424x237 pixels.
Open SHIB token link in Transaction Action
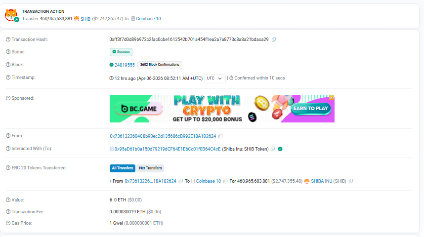(x=85, y=19)
